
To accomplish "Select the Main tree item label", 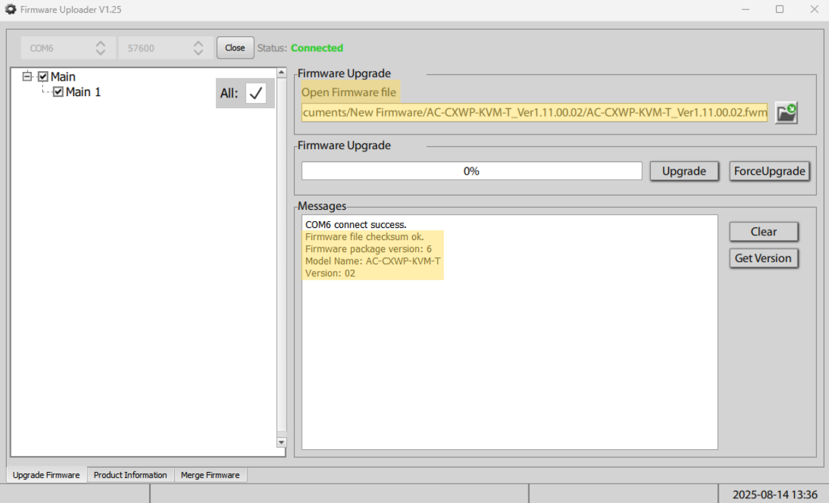I will (63, 77).
